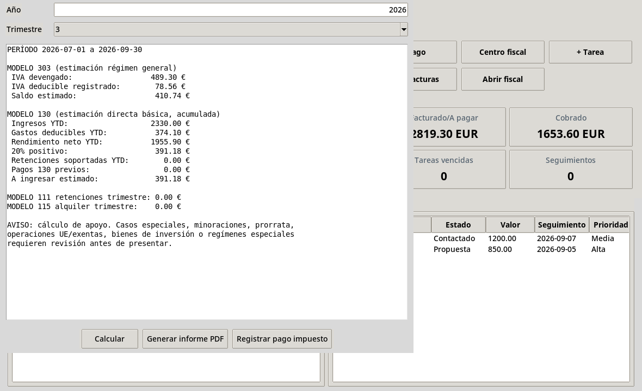This screenshot has height=391, width=642.
Task: Click the + Tarea button
Action: (x=590, y=52)
